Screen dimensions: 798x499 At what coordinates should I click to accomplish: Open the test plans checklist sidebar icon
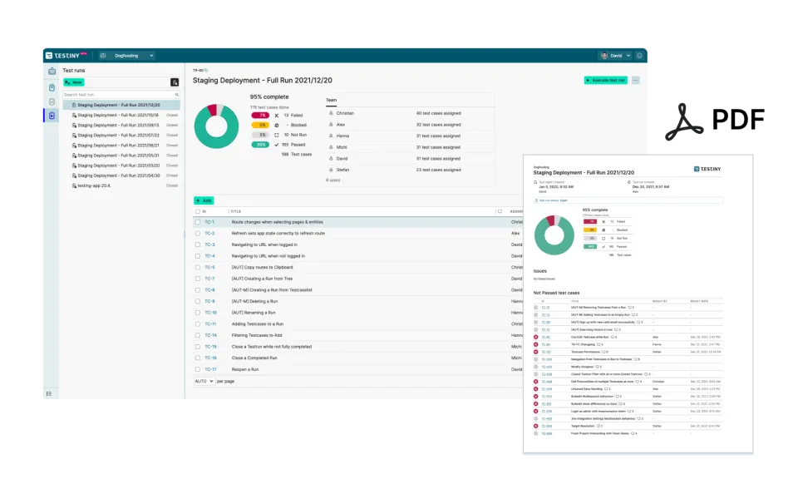(x=52, y=101)
